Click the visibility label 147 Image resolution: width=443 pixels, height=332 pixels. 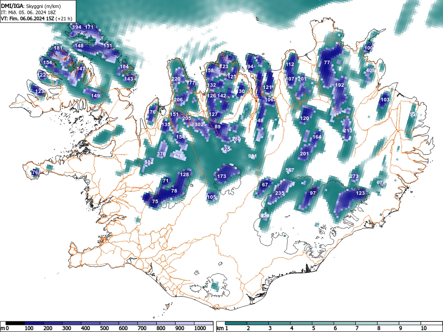[x=81, y=68]
